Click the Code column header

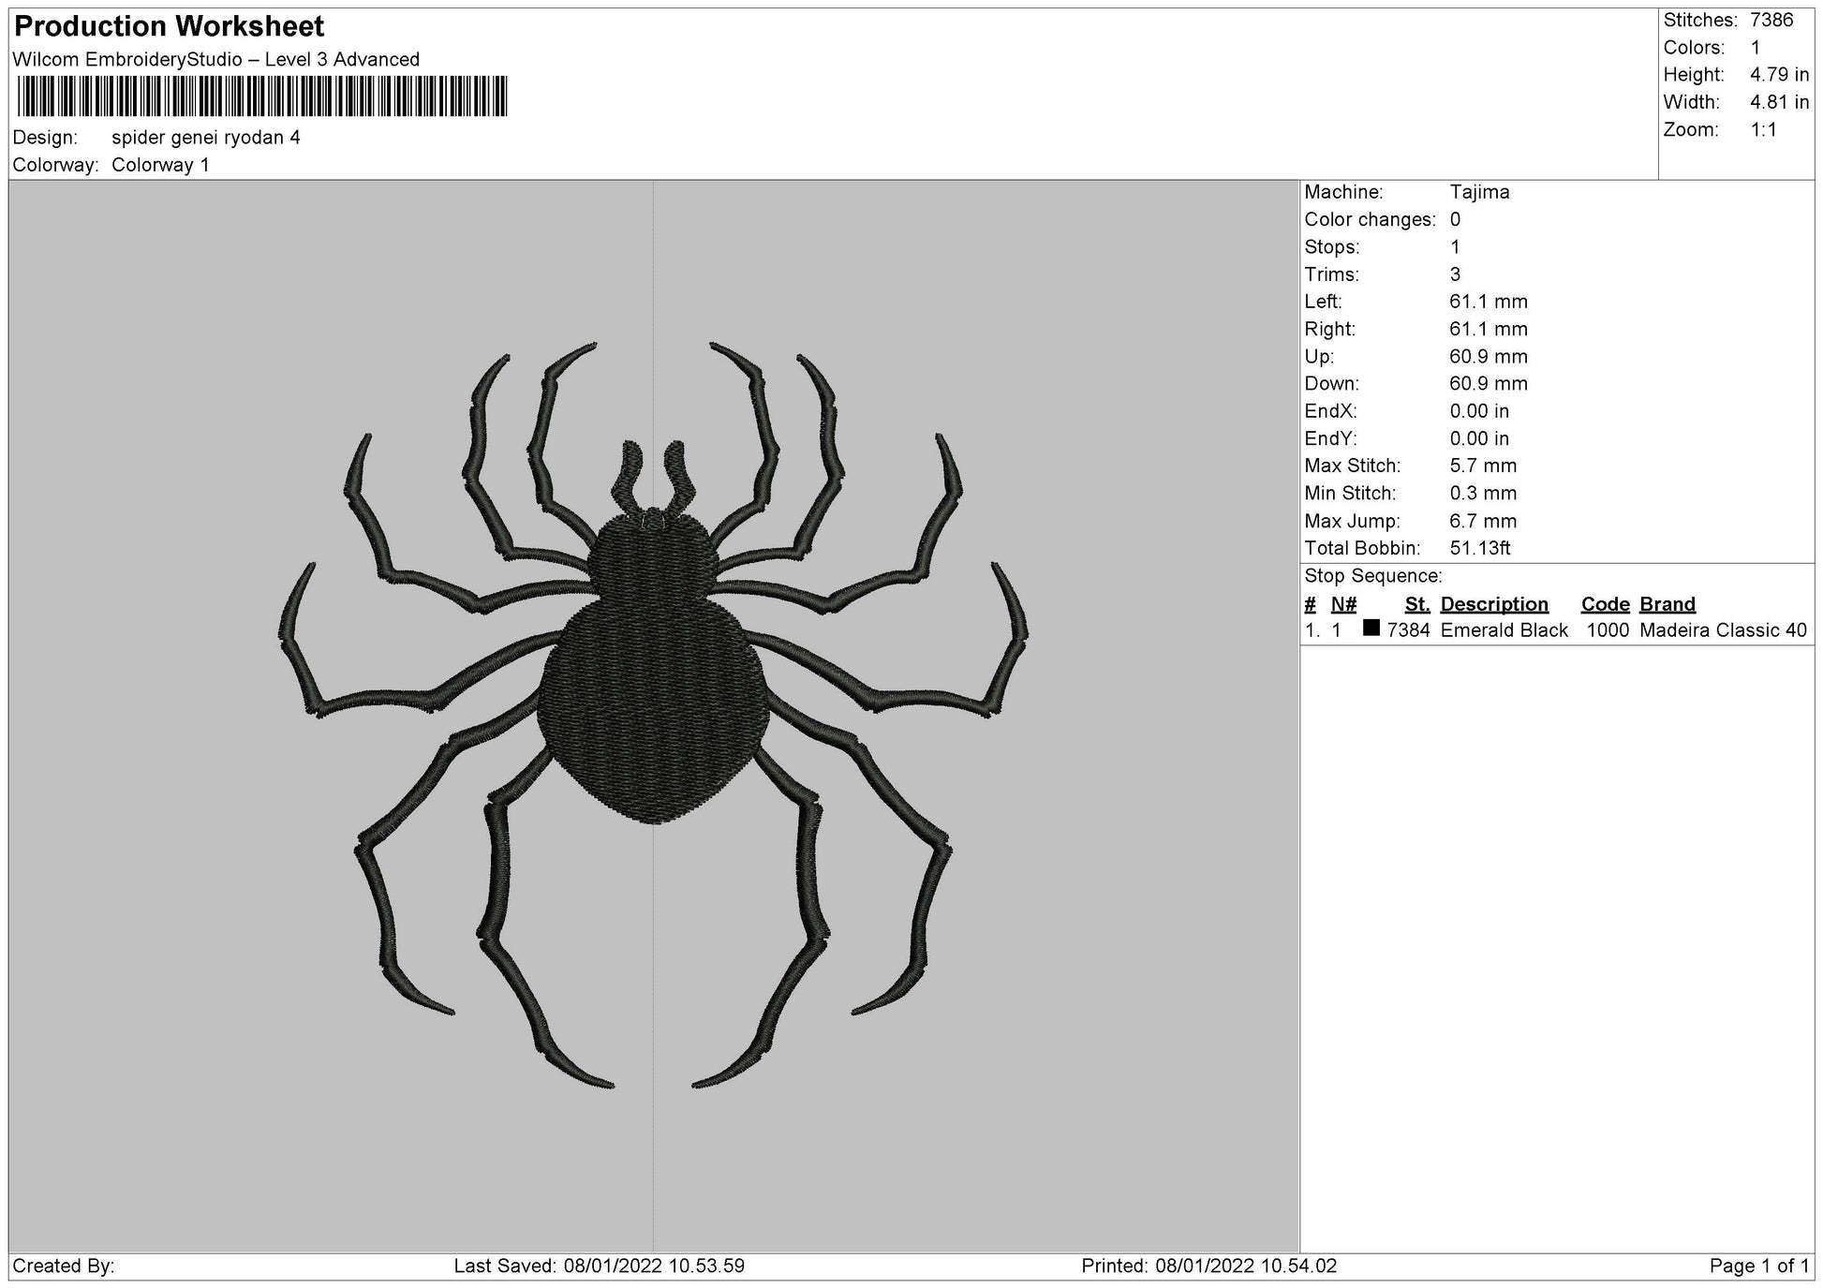(1605, 604)
